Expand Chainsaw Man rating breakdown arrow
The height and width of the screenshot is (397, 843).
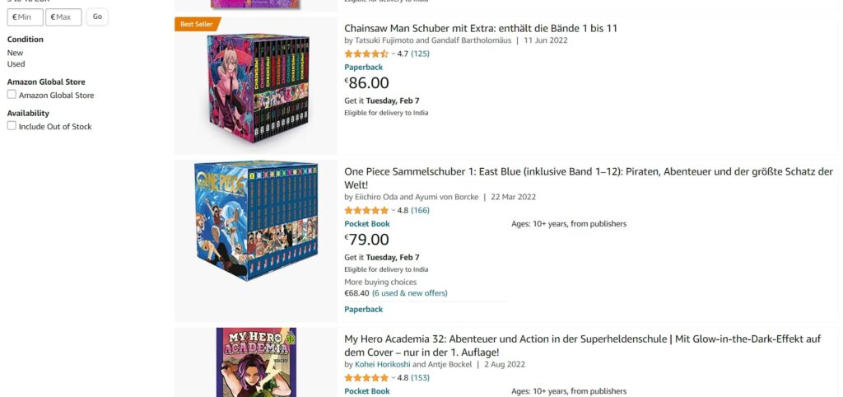coord(393,54)
